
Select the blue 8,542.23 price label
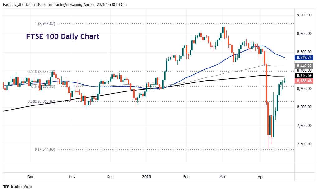[x=304, y=58]
